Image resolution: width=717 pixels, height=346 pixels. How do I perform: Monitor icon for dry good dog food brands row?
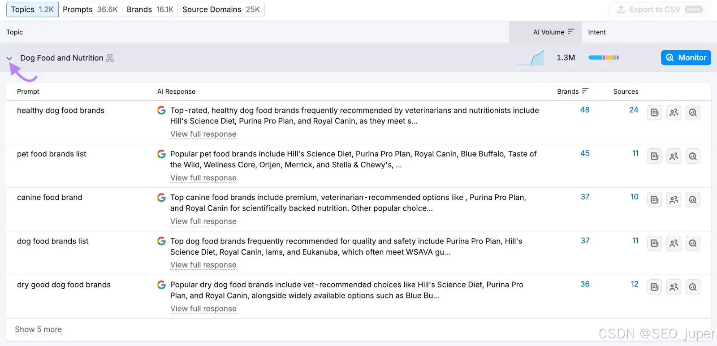coord(693,287)
